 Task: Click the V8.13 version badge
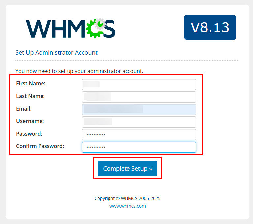tap(210, 27)
